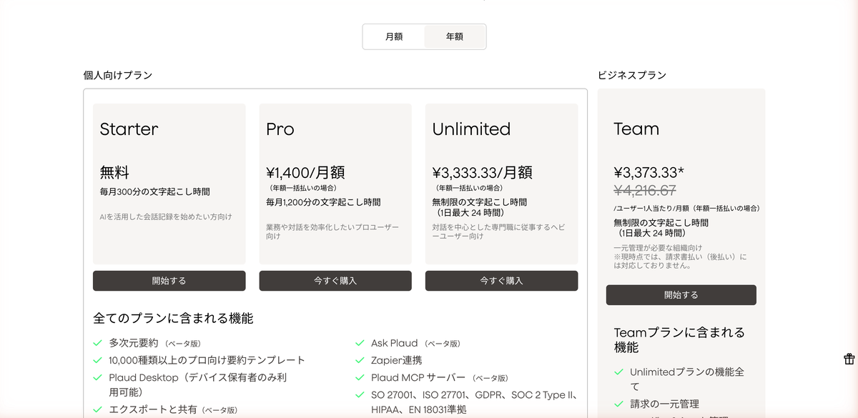Start the Team plan with 開始する

coord(681,295)
